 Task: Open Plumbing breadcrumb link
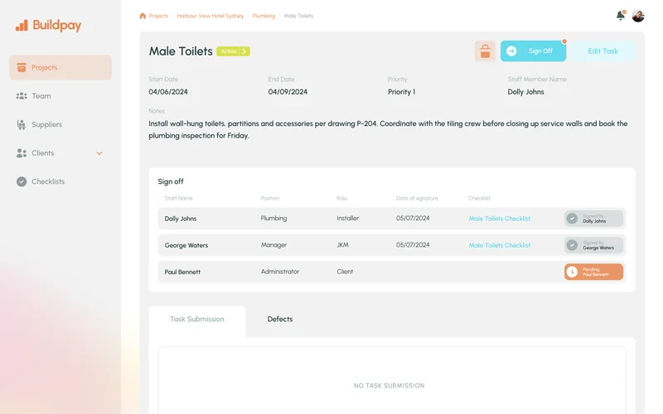pos(264,16)
